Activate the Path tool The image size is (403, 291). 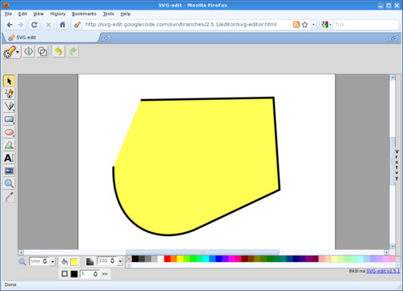tap(9, 145)
